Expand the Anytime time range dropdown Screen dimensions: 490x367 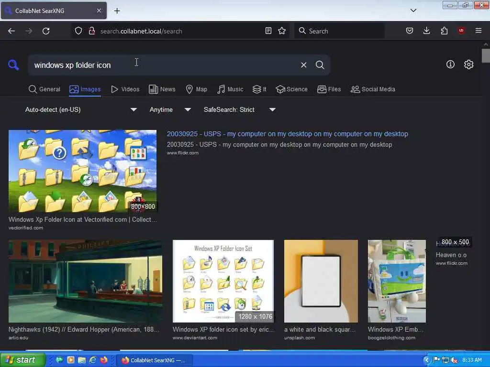click(x=170, y=109)
